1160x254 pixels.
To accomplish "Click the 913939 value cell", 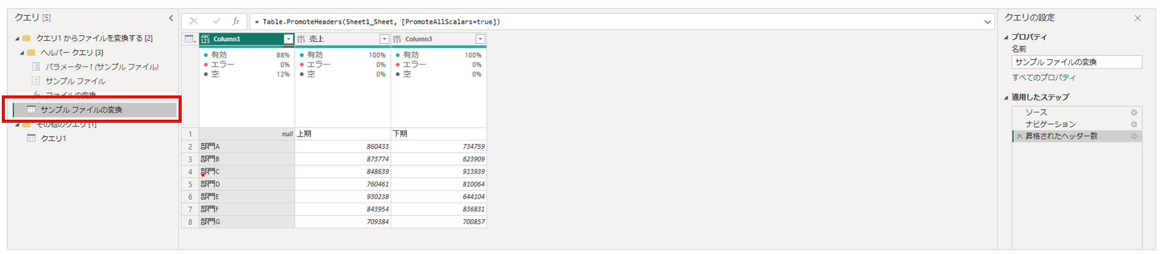I will pos(439,171).
